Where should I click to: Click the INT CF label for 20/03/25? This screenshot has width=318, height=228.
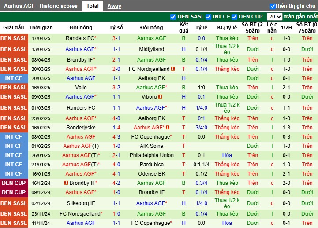(x=14, y=78)
